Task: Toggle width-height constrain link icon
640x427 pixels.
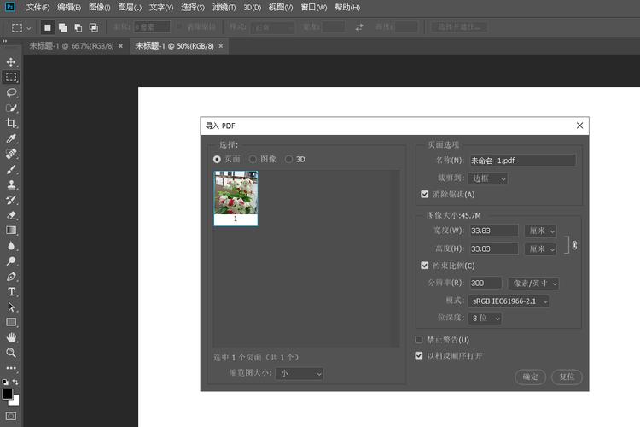Action: coord(574,245)
